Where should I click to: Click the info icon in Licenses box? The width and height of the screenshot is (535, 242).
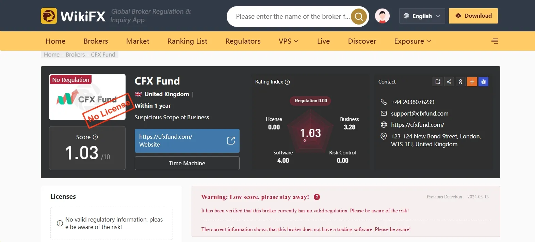[x=60, y=224]
